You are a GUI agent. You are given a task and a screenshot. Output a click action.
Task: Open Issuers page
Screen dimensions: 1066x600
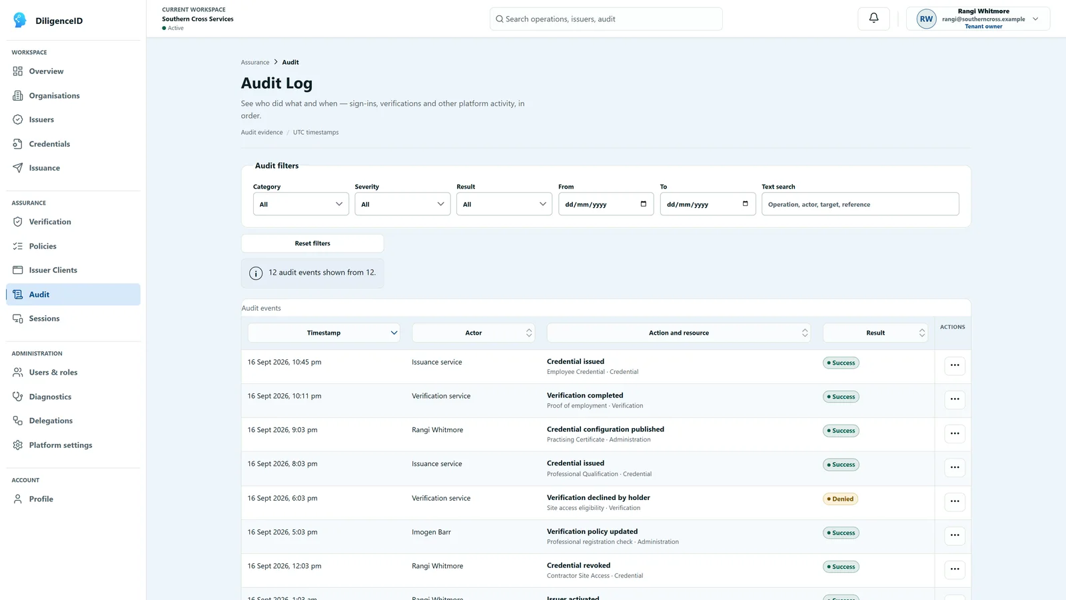coord(73,120)
